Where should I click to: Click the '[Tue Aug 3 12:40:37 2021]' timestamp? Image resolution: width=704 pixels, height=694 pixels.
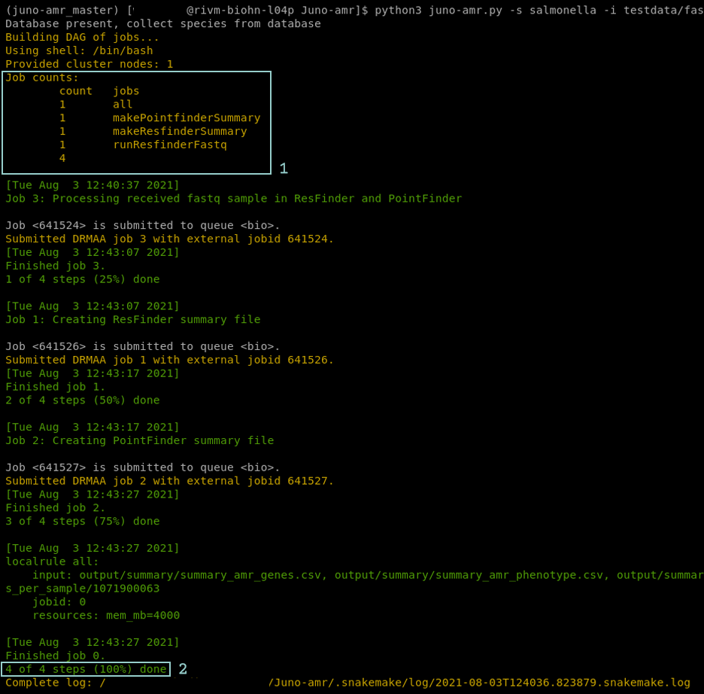(93, 185)
